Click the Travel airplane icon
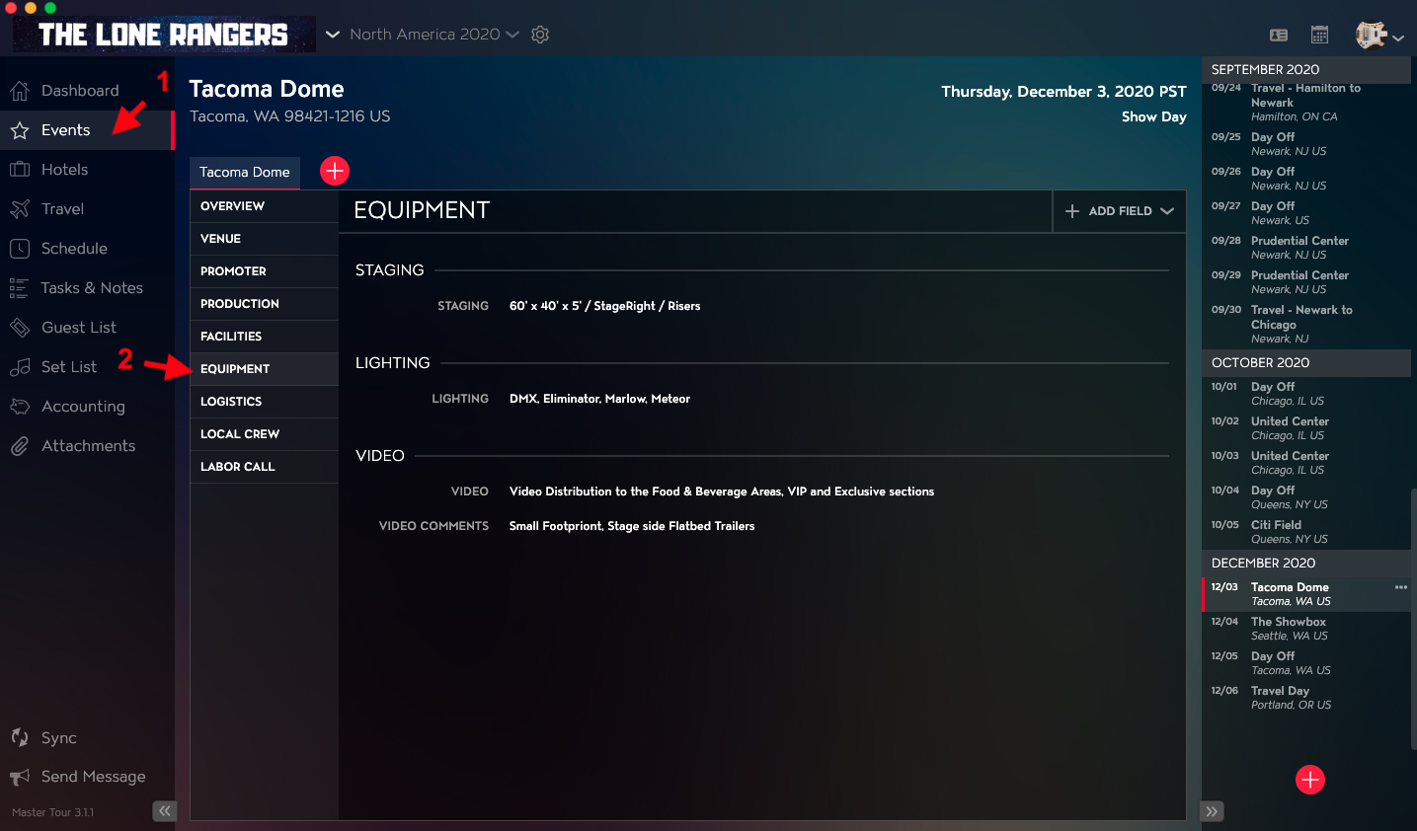This screenshot has width=1417, height=831. (x=20, y=209)
